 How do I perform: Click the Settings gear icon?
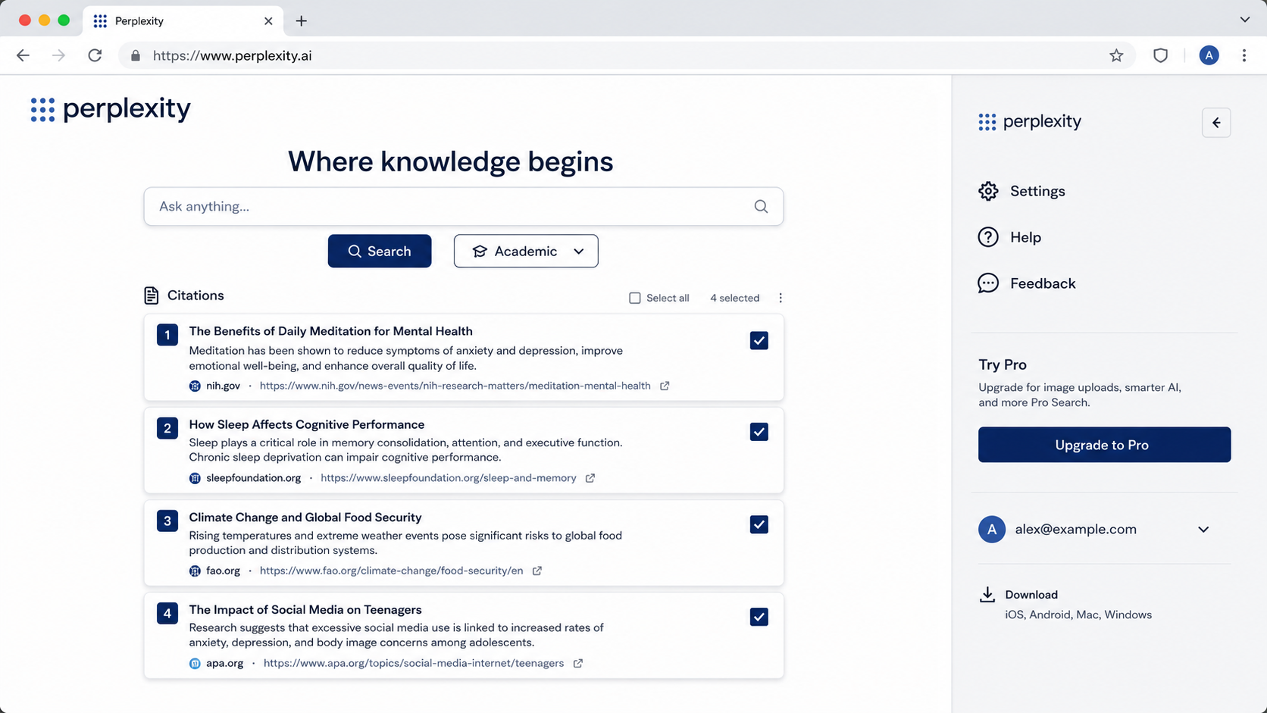tap(988, 191)
